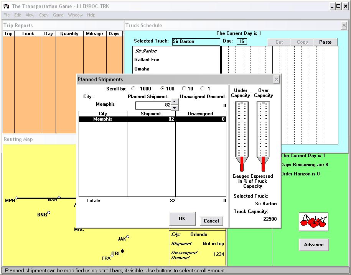Select Gallant Fox in the truck list
This screenshot has height=275, width=351.
coord(147,60)
